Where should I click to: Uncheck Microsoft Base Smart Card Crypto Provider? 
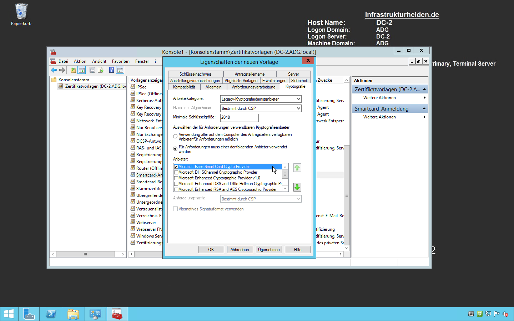[x=176, y=167]
